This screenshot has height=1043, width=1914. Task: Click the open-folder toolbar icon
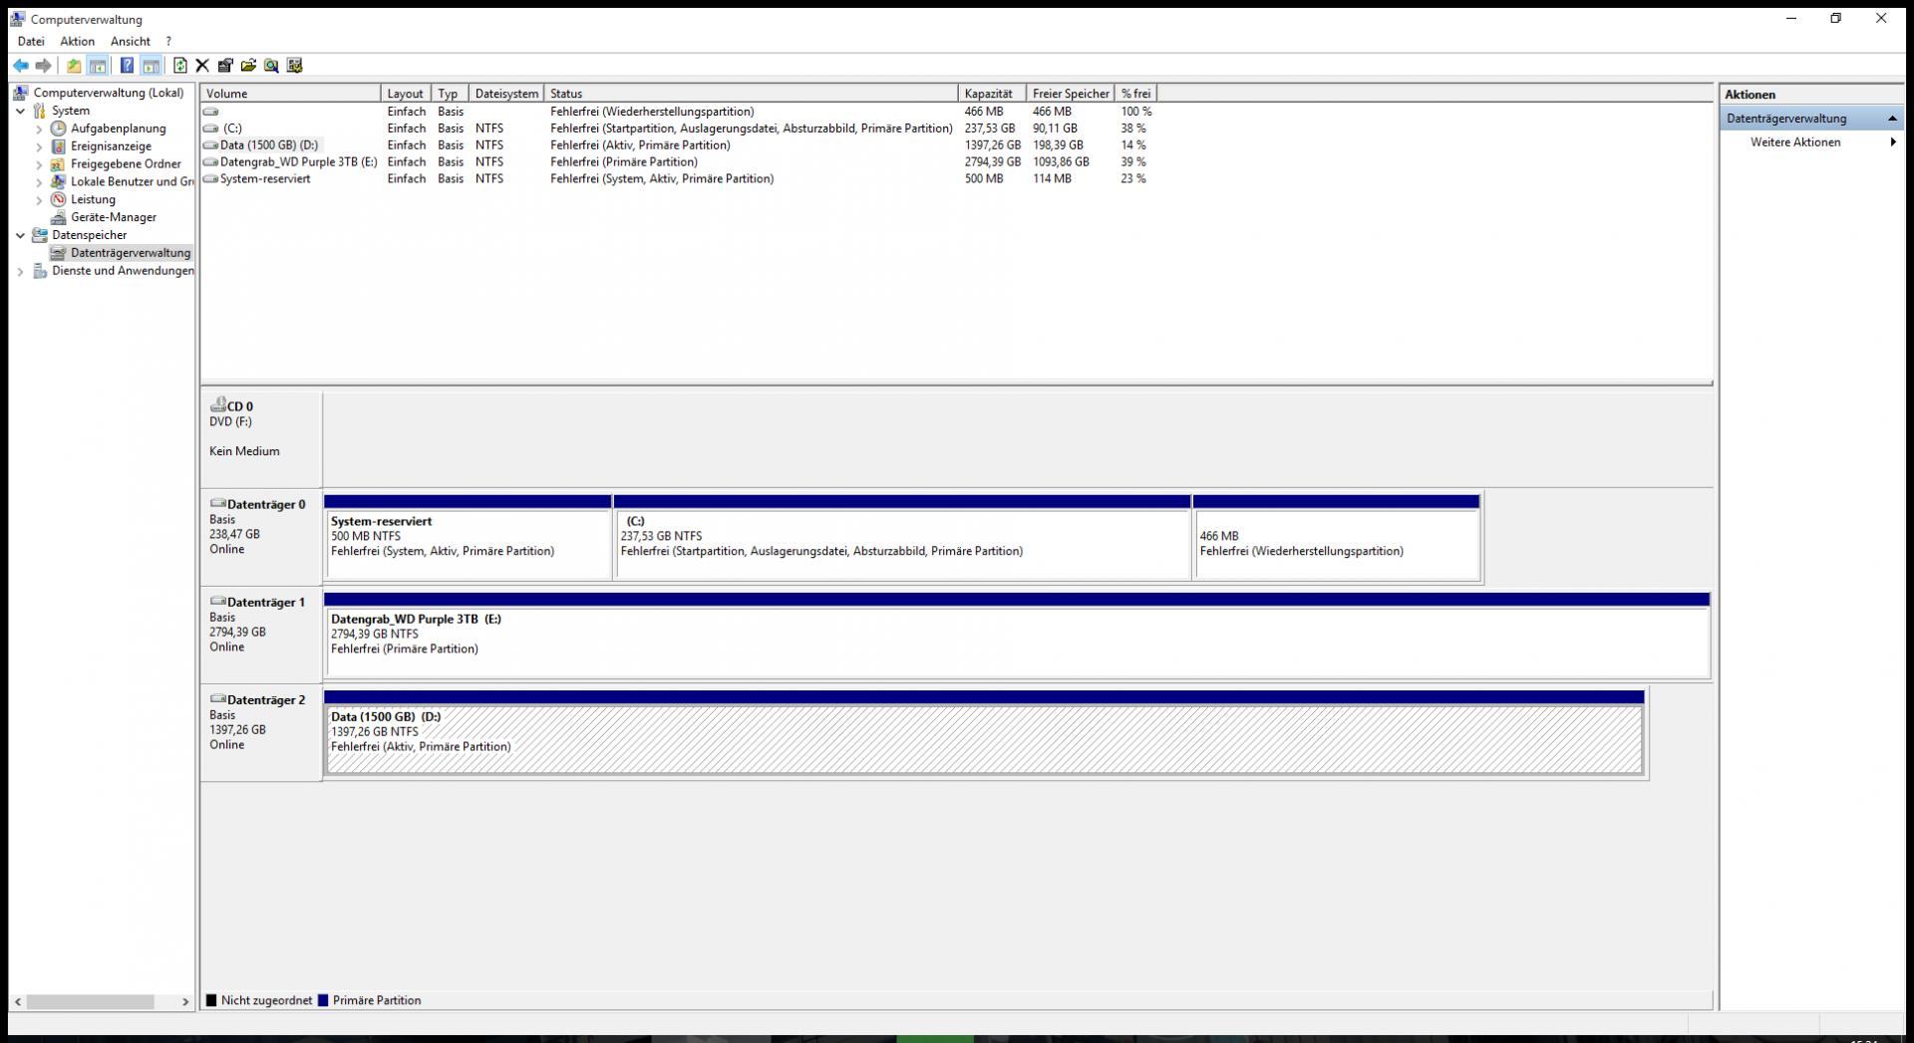(248, 66)
